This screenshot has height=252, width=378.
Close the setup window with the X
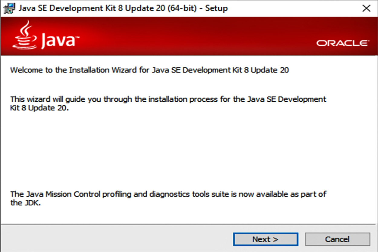tap(366, 8)
